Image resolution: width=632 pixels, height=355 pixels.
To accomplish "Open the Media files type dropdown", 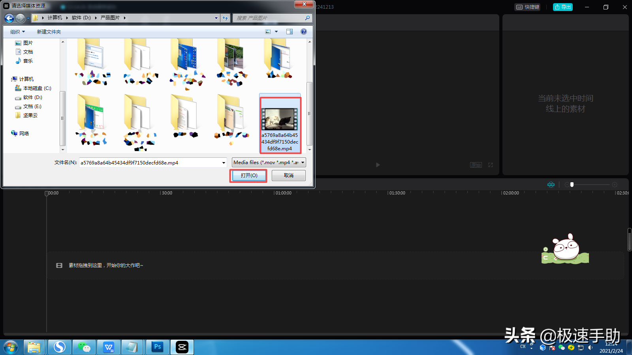I will coord(269,163).
